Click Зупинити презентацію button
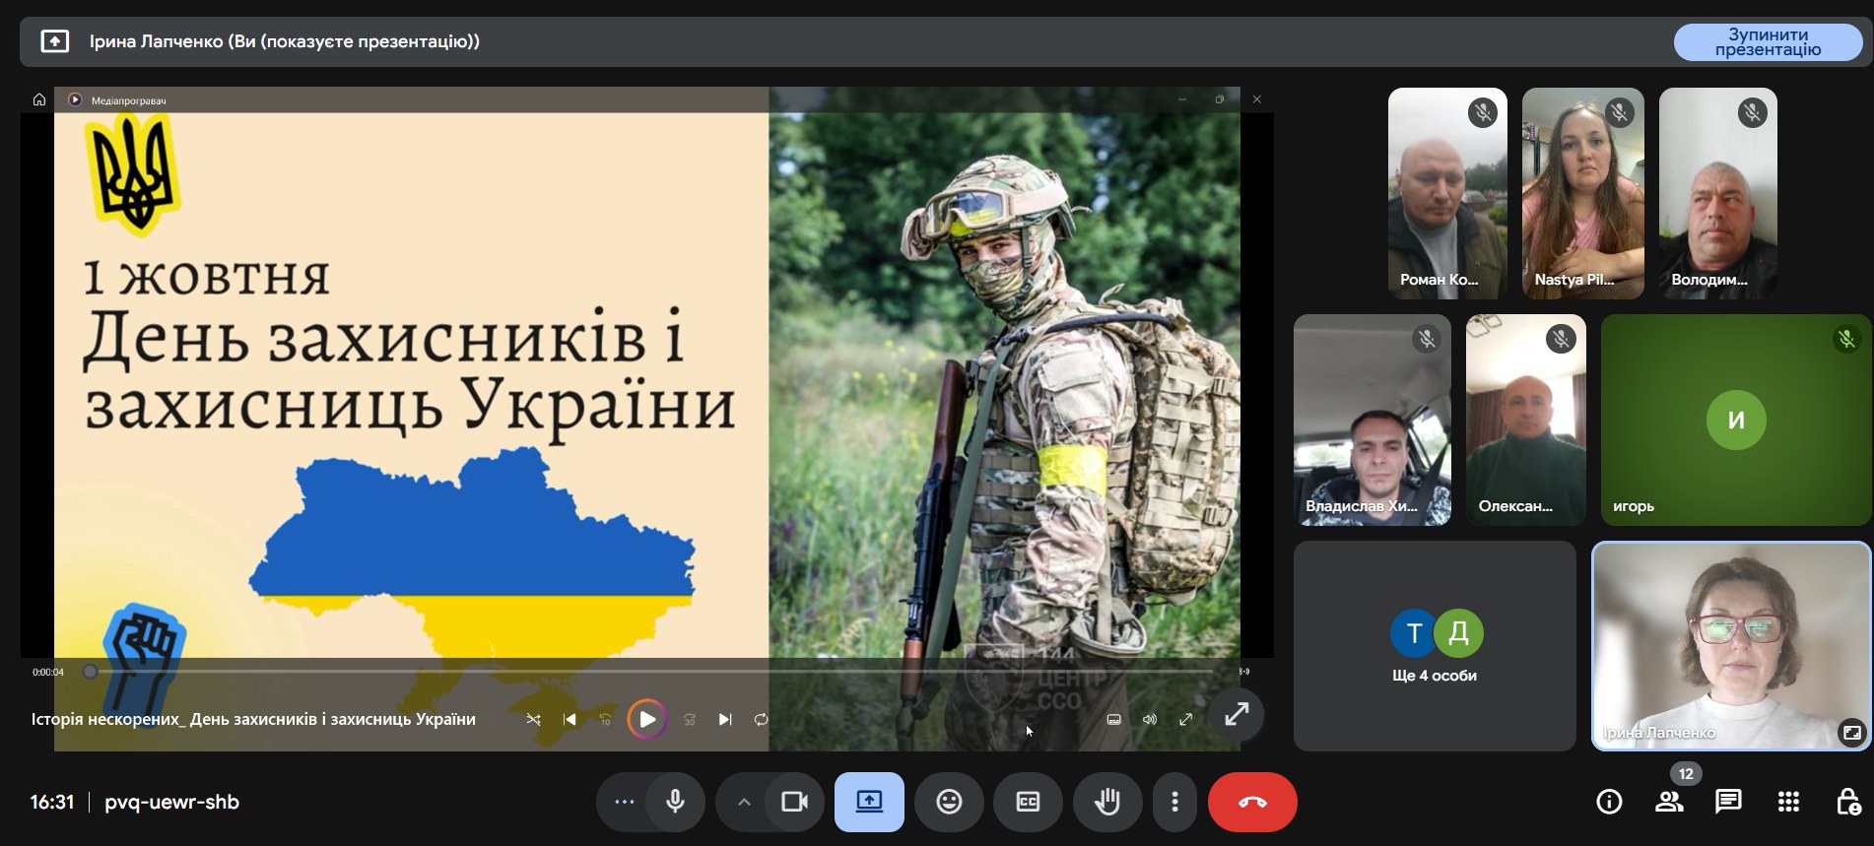1874x846 pixels. tap(1768, 42)
